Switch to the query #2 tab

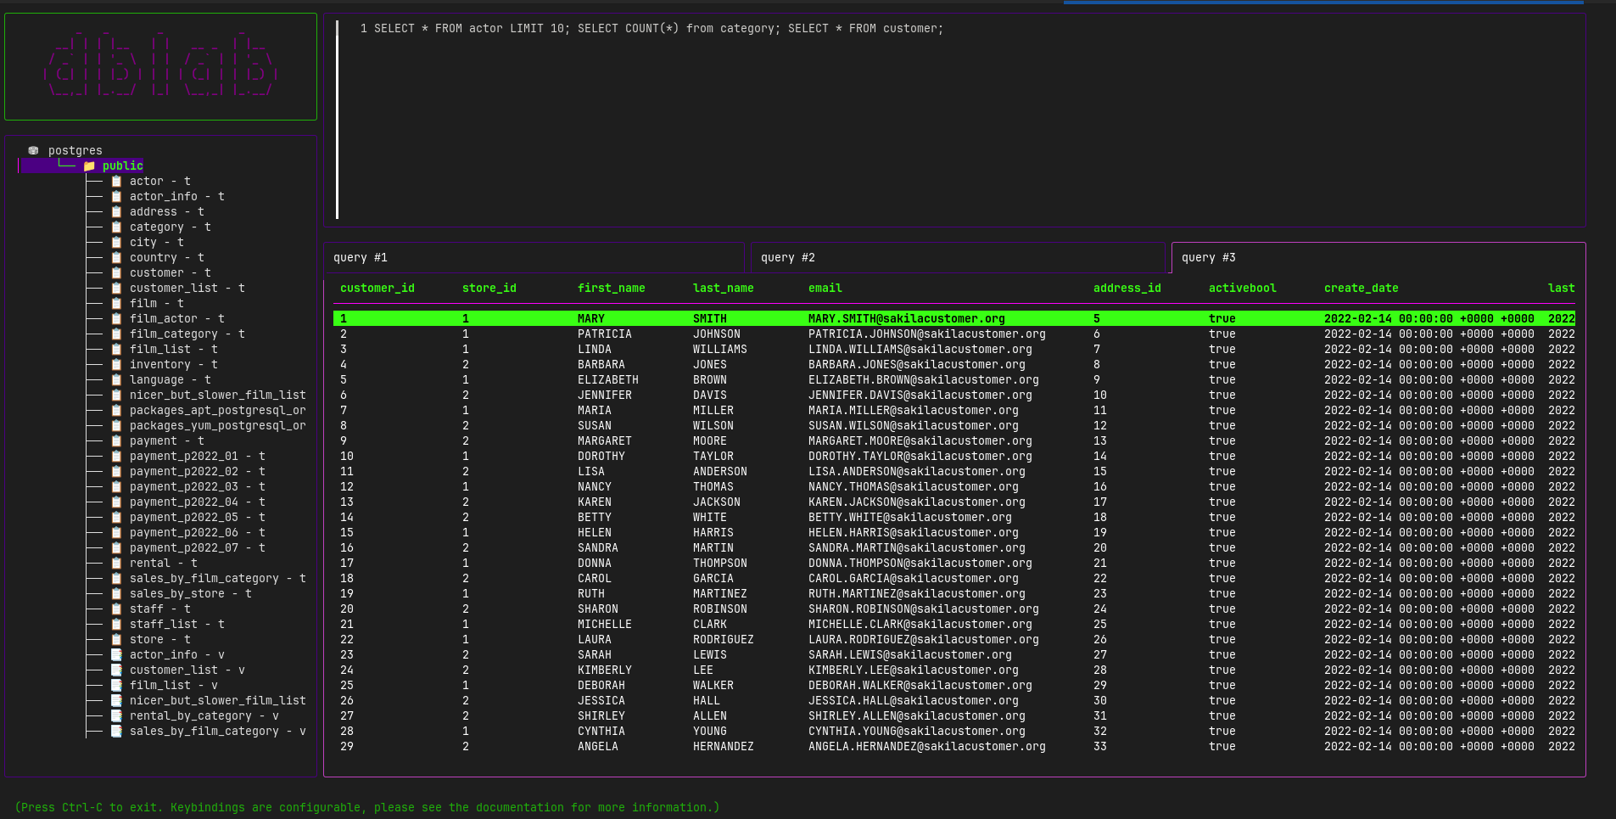point(958,257)
